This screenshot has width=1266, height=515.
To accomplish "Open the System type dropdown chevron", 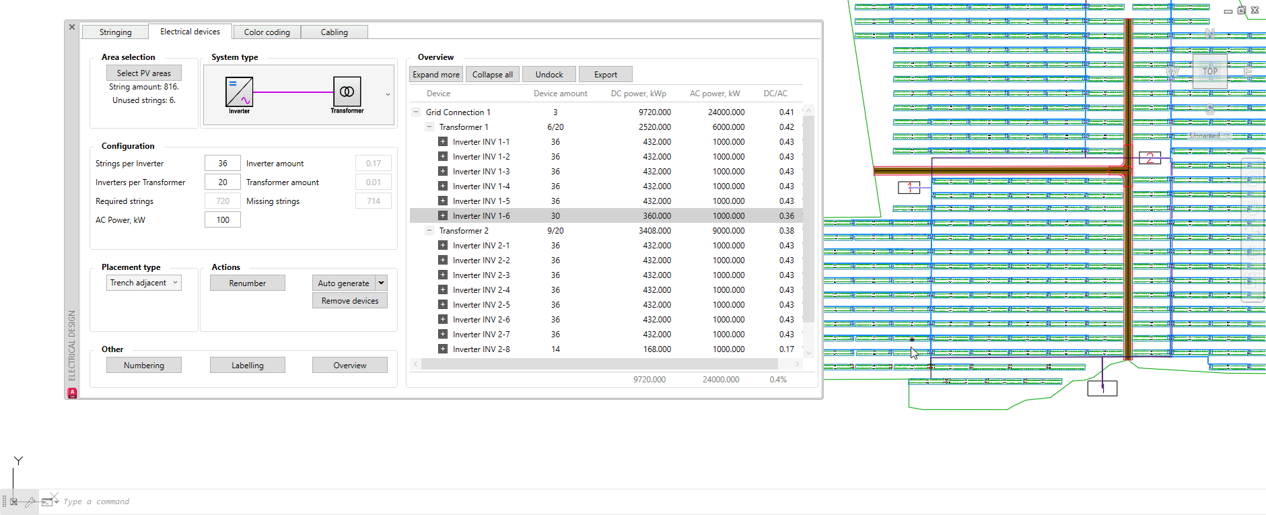I will pos(388,94).
